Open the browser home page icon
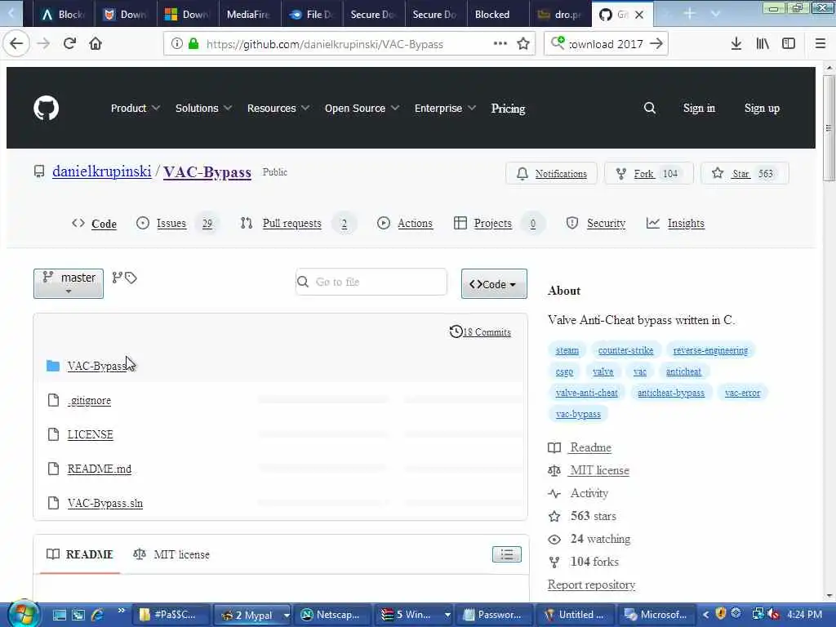This screenshot has height=627, width=836. click(x=96, y=44)
